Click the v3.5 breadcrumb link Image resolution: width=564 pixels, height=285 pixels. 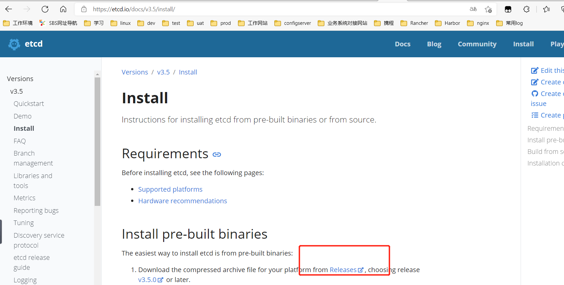pos(163,72)
